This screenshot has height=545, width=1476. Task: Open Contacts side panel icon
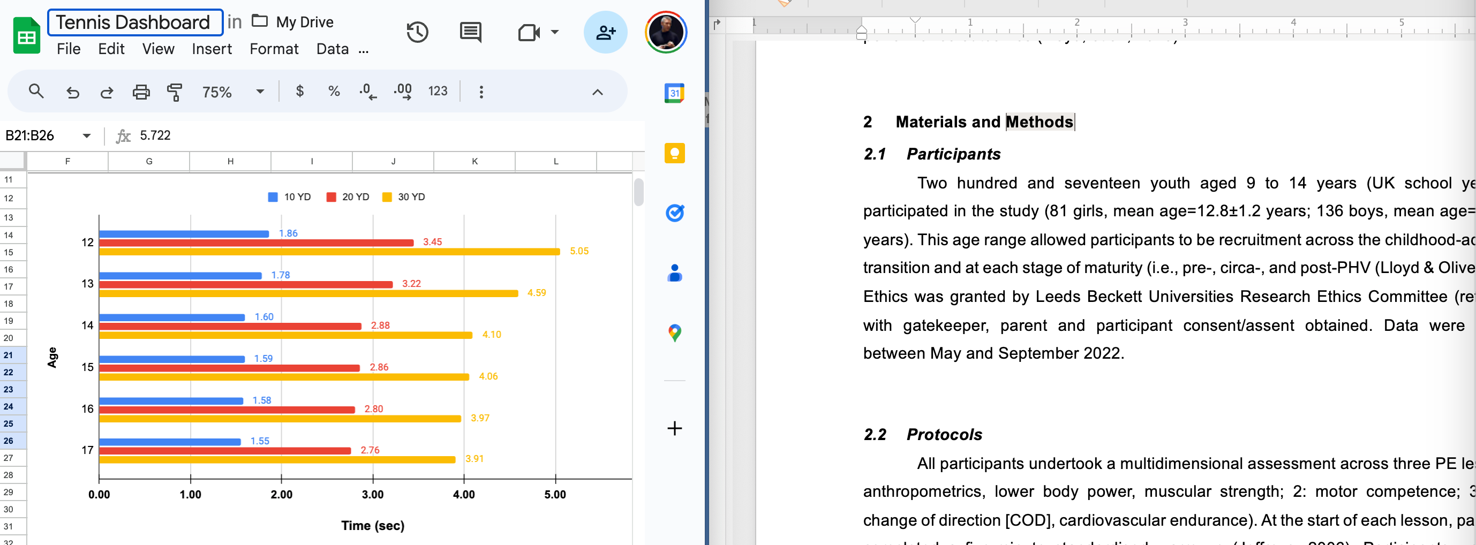[674, 273]
